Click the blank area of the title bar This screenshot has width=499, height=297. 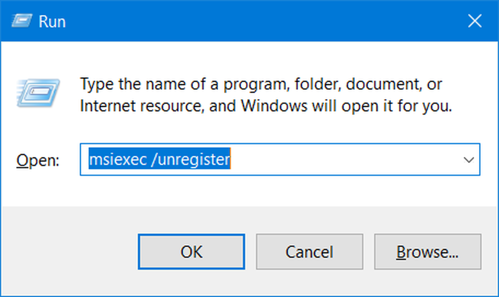[x=264, y=21]
